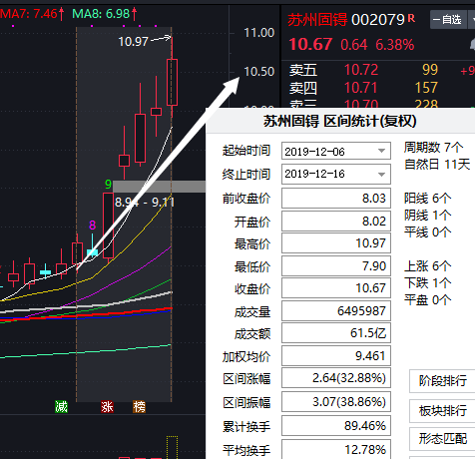Select the 卖五 order row at 10.72
The width and height of the screenshot is (475, 459).
[x=381, y=70]
